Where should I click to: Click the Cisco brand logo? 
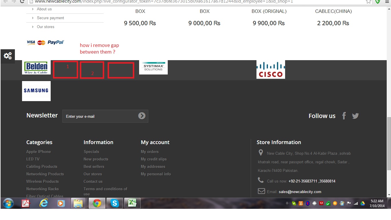pos(271,69)
